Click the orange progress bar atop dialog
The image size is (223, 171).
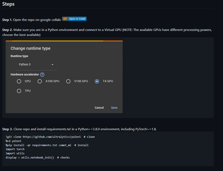64,41
